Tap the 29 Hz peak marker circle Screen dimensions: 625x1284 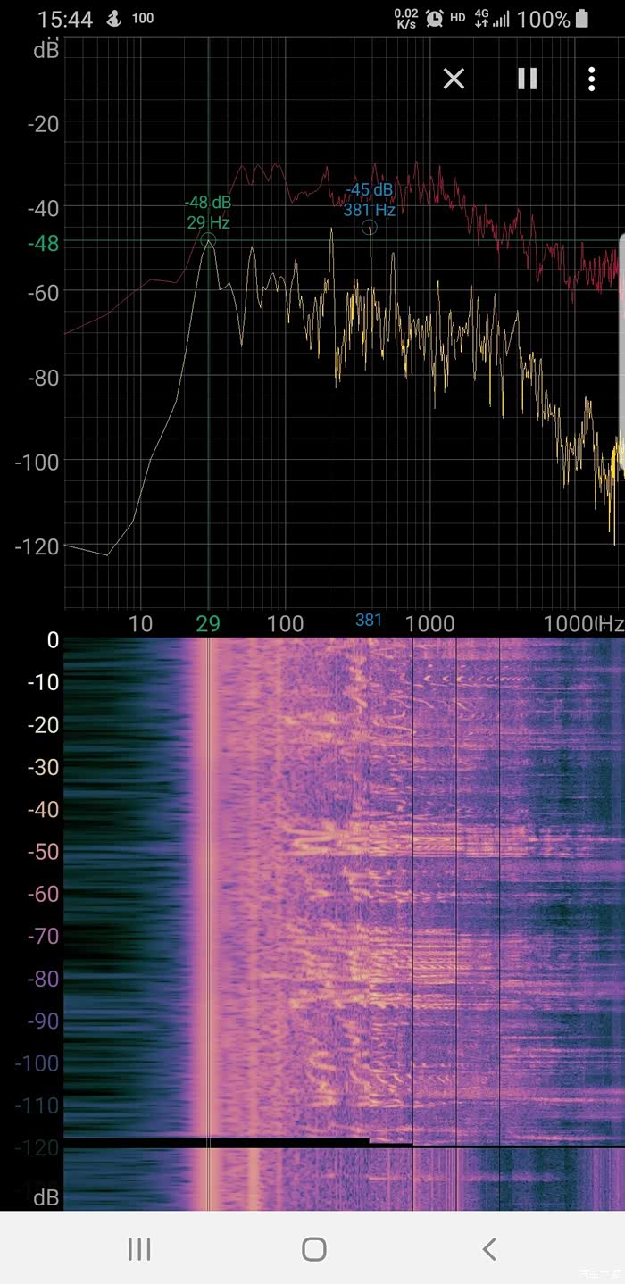pos(209,239)
